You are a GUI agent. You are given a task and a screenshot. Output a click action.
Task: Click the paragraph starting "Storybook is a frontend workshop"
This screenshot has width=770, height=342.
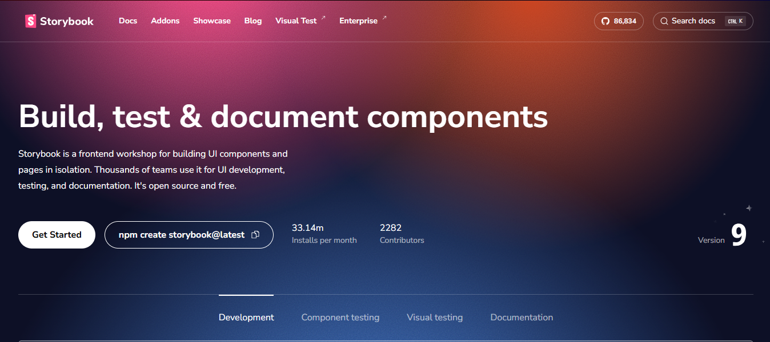click(153, 170)
